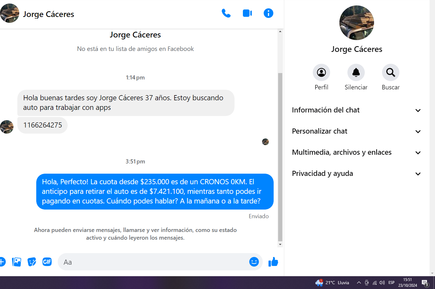Start a video call with Jorge Cáceres
This screenshot has width=435, height=289.
tap(247, 13)
